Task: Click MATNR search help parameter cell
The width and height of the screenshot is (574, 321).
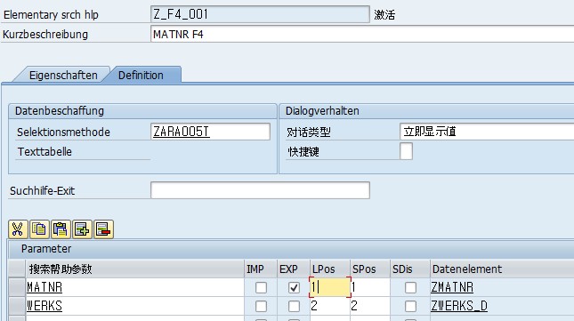Action: (x=135, y=287)
